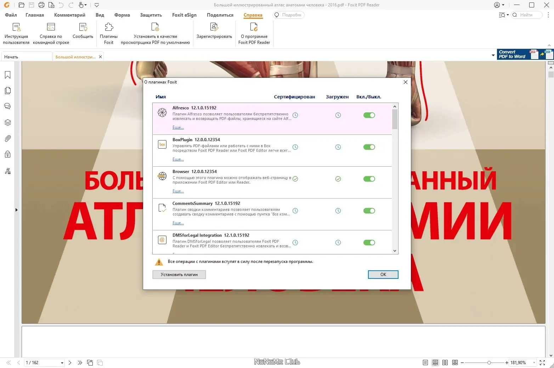Close the Большой иллюстри... document tab
This screenshot has width=554, height=368.
point(100,57)
